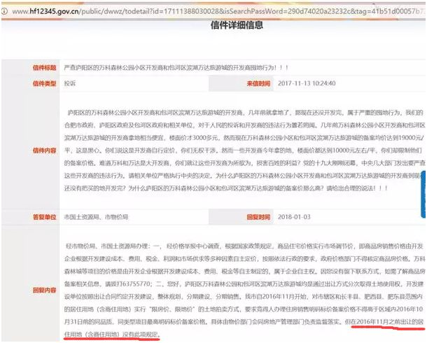Image resolution: width=434 pixels, height=343 pixels.
Task: Click the letter title text about 万科森林公园
Action: coord(176,67)
